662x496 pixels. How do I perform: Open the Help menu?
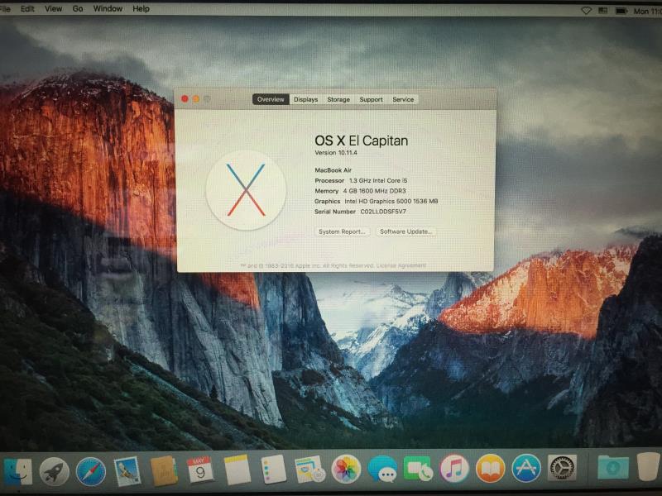pyautogui.click(x=141, y=8)
